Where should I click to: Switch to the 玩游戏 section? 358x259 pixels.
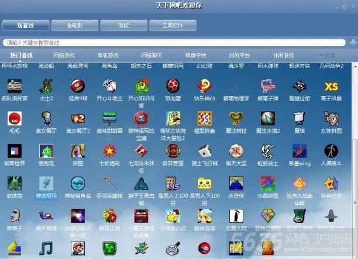pyautogui.click(x=26, y=25)
